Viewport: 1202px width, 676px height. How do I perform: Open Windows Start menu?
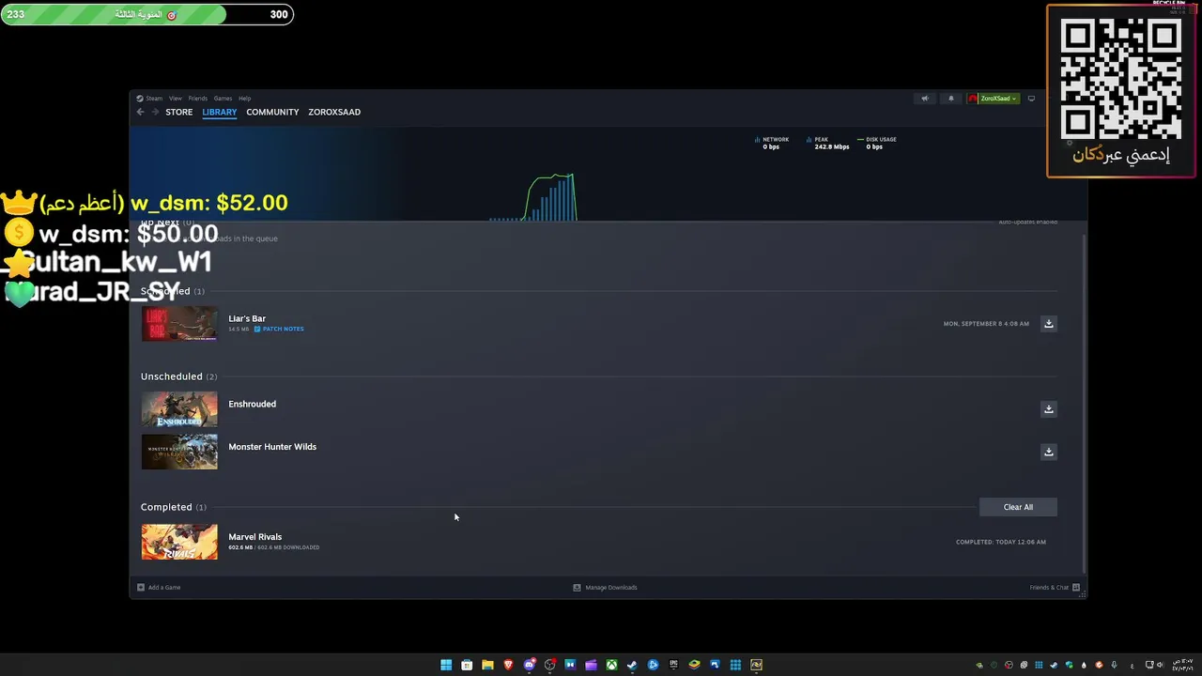point(446,665)
